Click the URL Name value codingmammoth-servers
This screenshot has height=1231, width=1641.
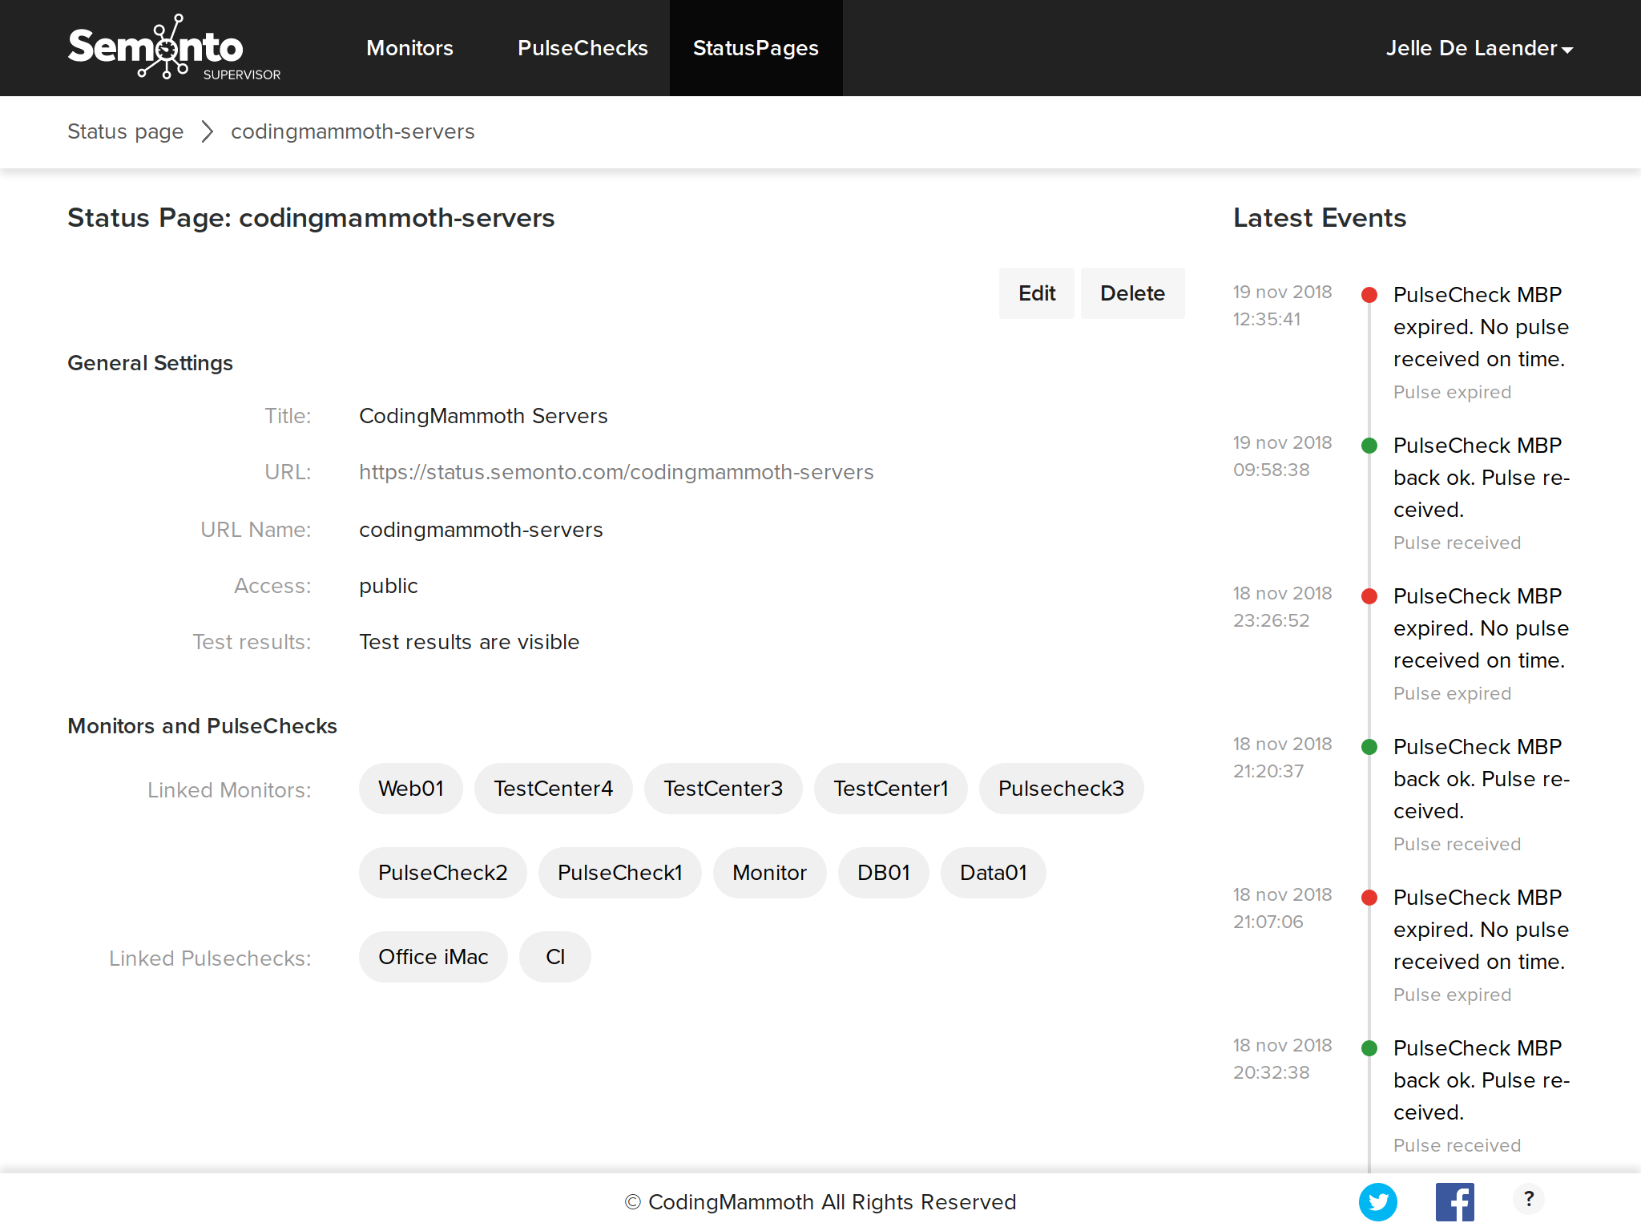[x=481, y=530]
